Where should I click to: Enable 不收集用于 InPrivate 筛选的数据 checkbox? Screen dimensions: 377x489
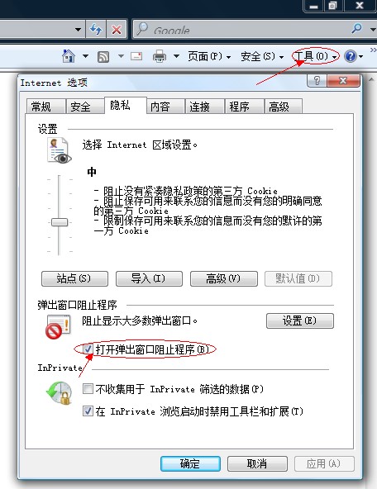[x=88, y=389]
